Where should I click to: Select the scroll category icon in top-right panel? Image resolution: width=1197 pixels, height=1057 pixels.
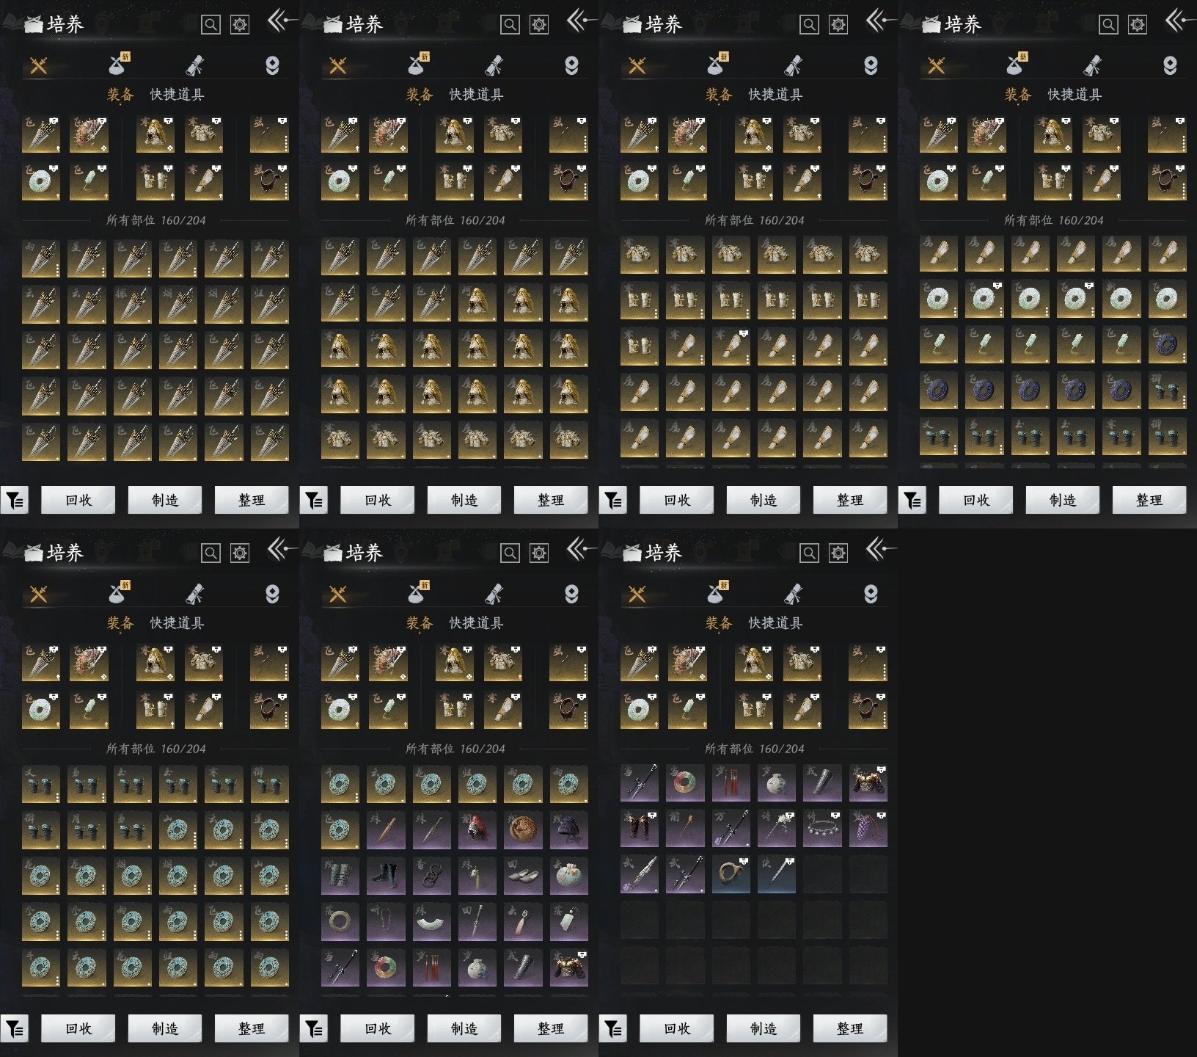tap(1092, 66)
